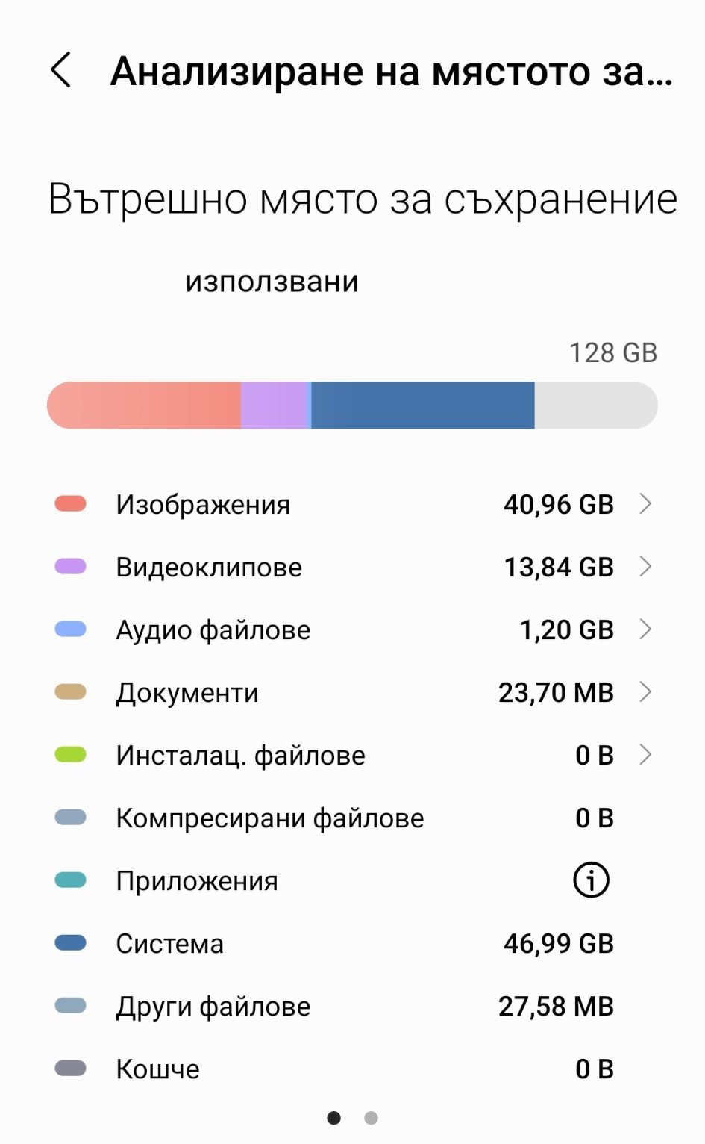
Task: Select the first page indicator dot
Action: tap(334, 1118)
